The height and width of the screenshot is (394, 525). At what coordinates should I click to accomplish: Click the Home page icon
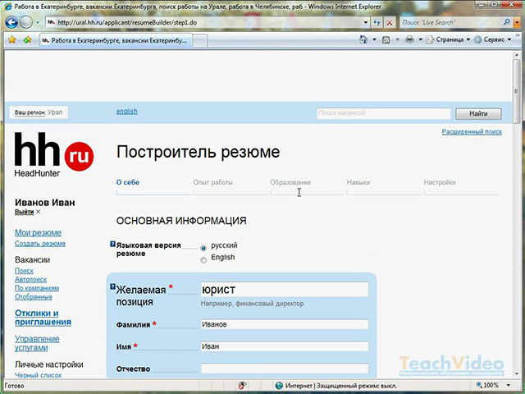363,39
